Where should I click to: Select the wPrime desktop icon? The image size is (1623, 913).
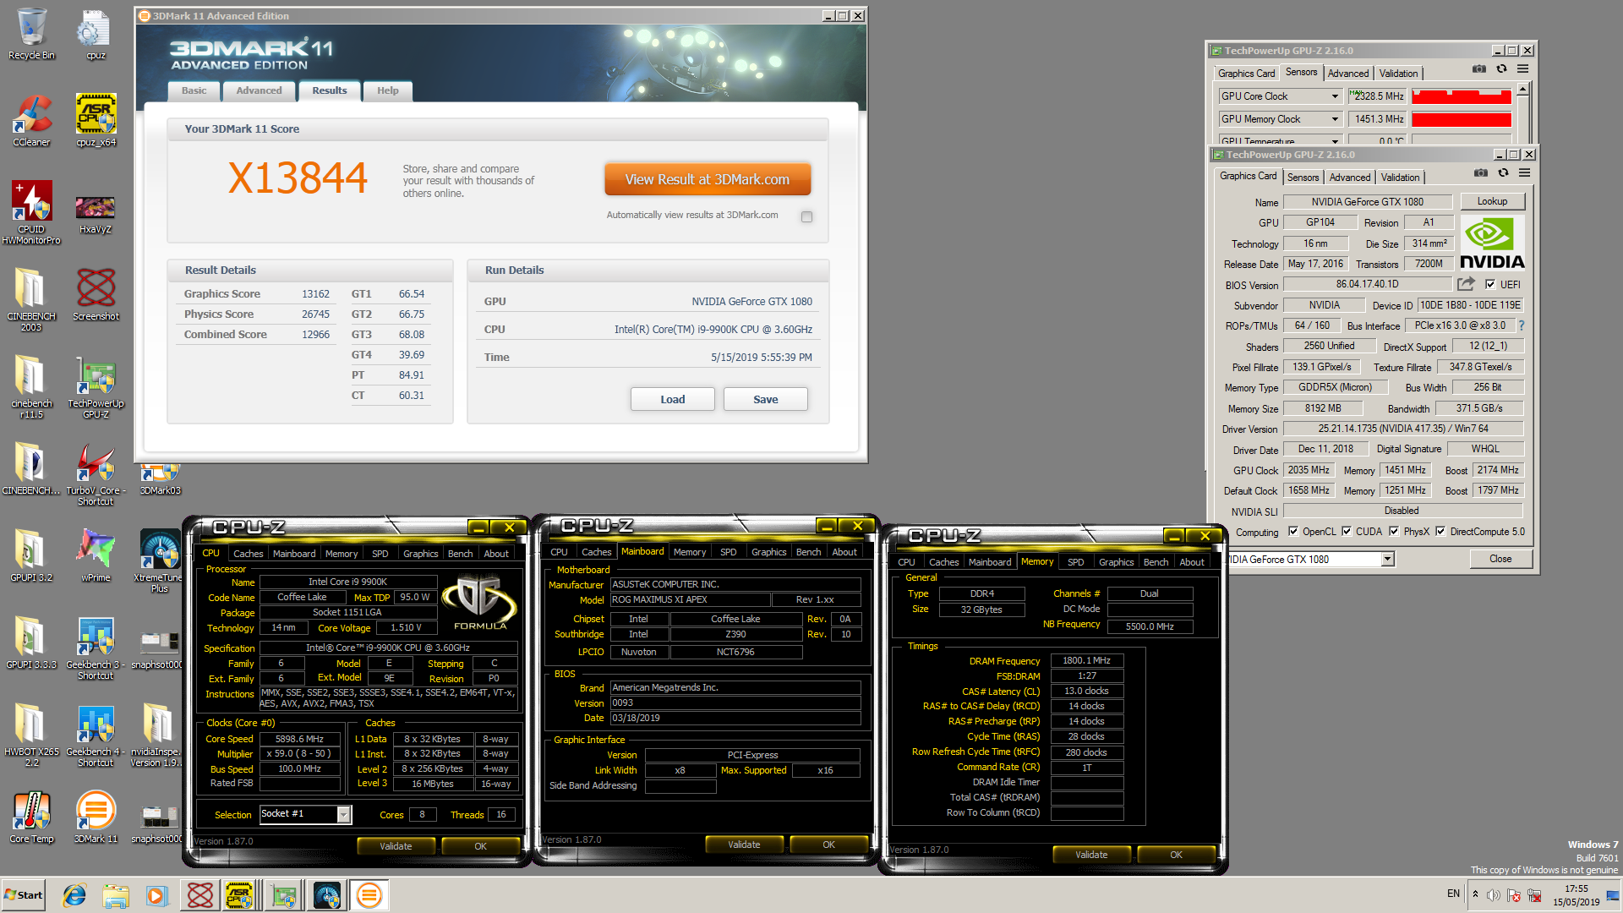coord(96,555)
